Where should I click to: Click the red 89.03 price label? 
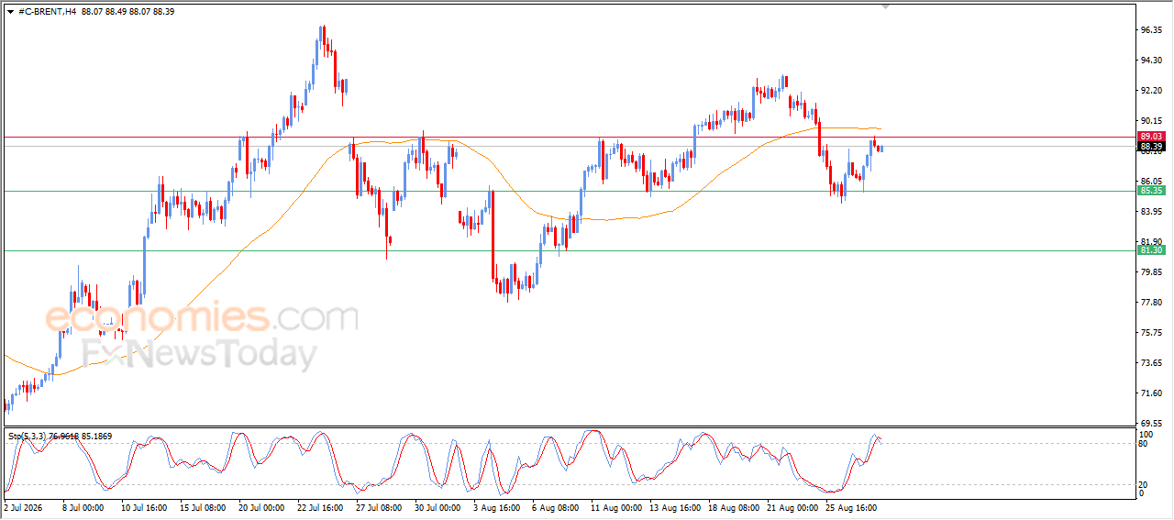click(x=1152, y=136)
